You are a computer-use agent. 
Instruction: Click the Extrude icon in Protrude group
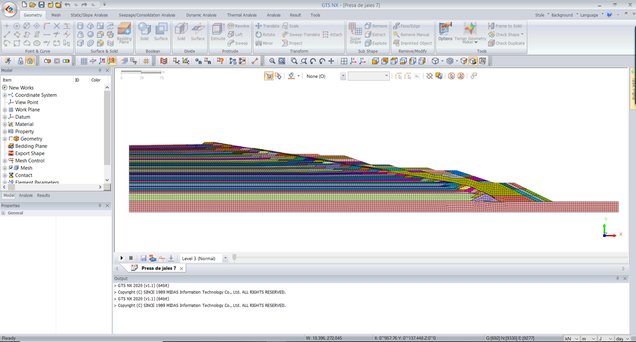tap(218, 32)
